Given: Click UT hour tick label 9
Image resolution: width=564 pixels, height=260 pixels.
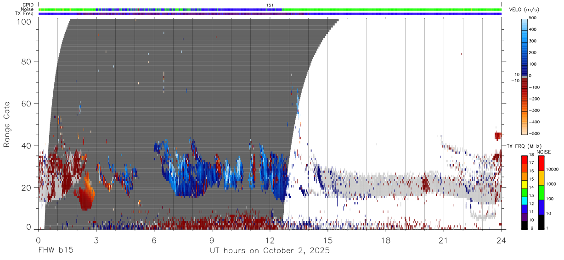Looking at the screenshot, I should pyautogui.click(x=212, y=240).
